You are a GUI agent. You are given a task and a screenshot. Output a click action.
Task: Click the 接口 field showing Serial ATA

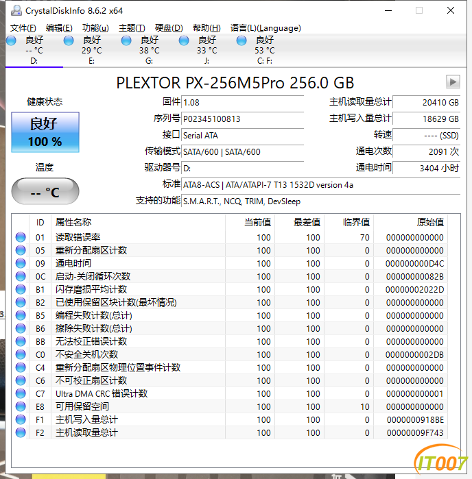coord(243,135)
